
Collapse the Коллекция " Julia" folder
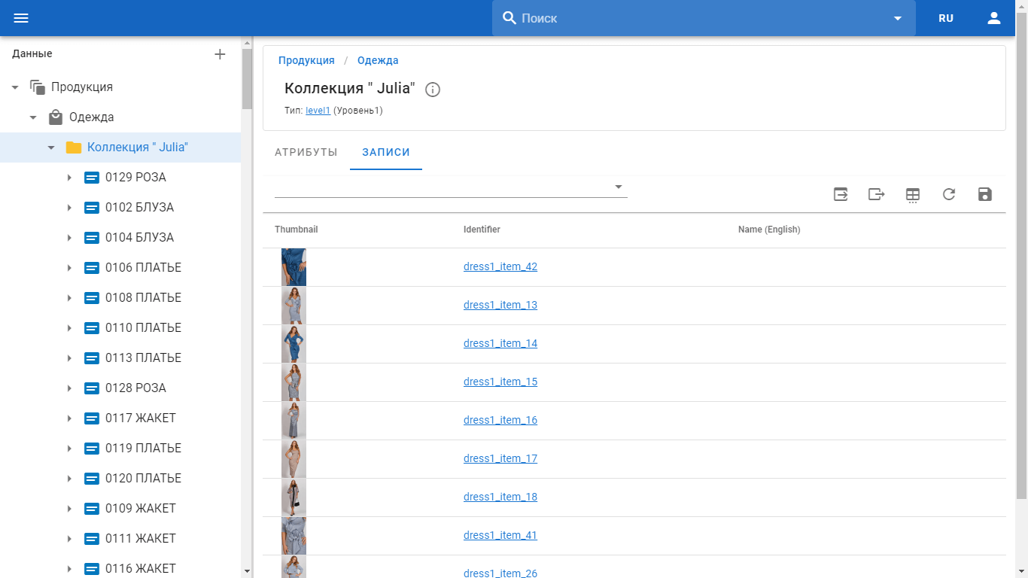coord(51,148)
